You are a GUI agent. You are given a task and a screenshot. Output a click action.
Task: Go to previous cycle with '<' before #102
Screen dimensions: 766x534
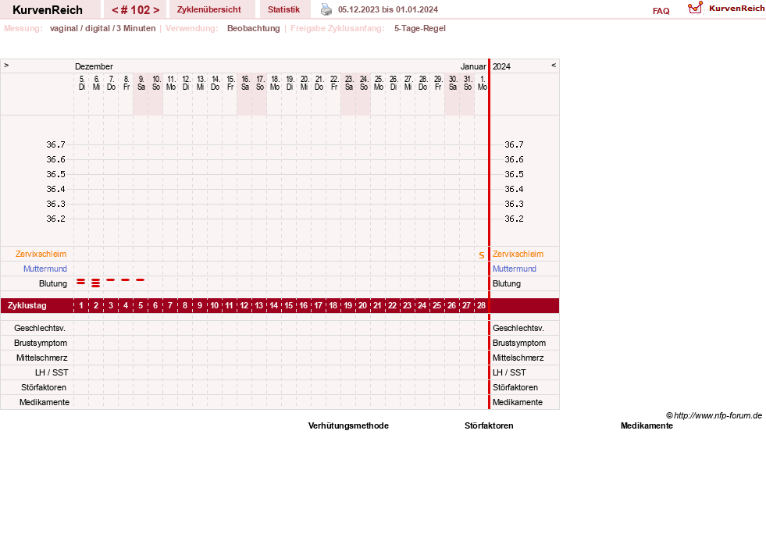115,10
